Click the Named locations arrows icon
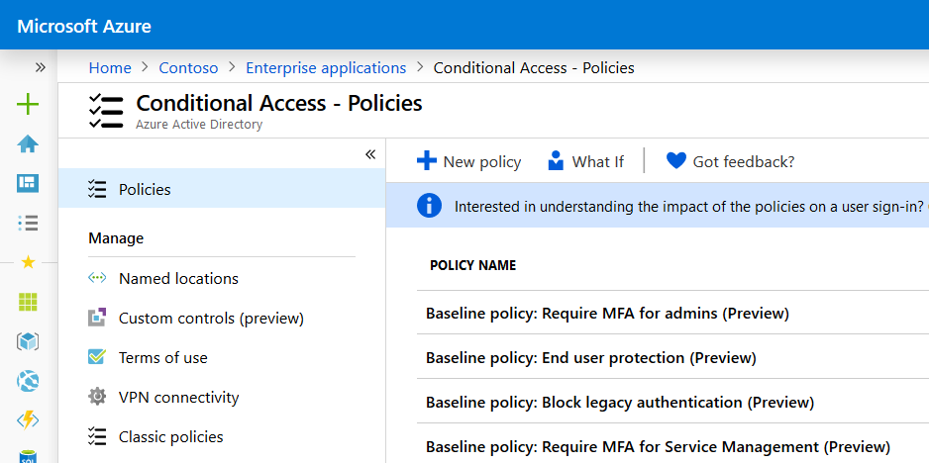Screen dimensions: 929x463 coord(97,278)
